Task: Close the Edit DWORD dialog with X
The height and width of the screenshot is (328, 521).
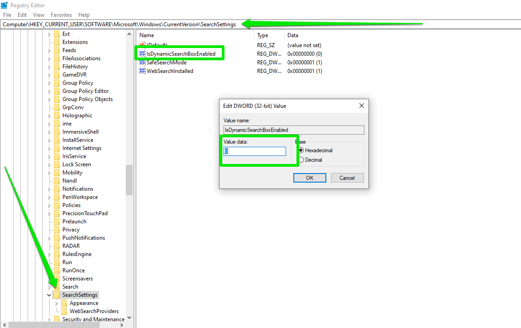Action: [x=362, y=106]
